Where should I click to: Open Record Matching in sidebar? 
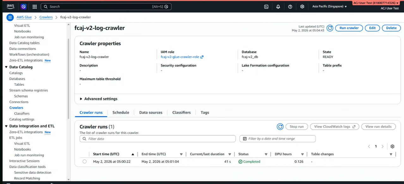tap(27, 178)
